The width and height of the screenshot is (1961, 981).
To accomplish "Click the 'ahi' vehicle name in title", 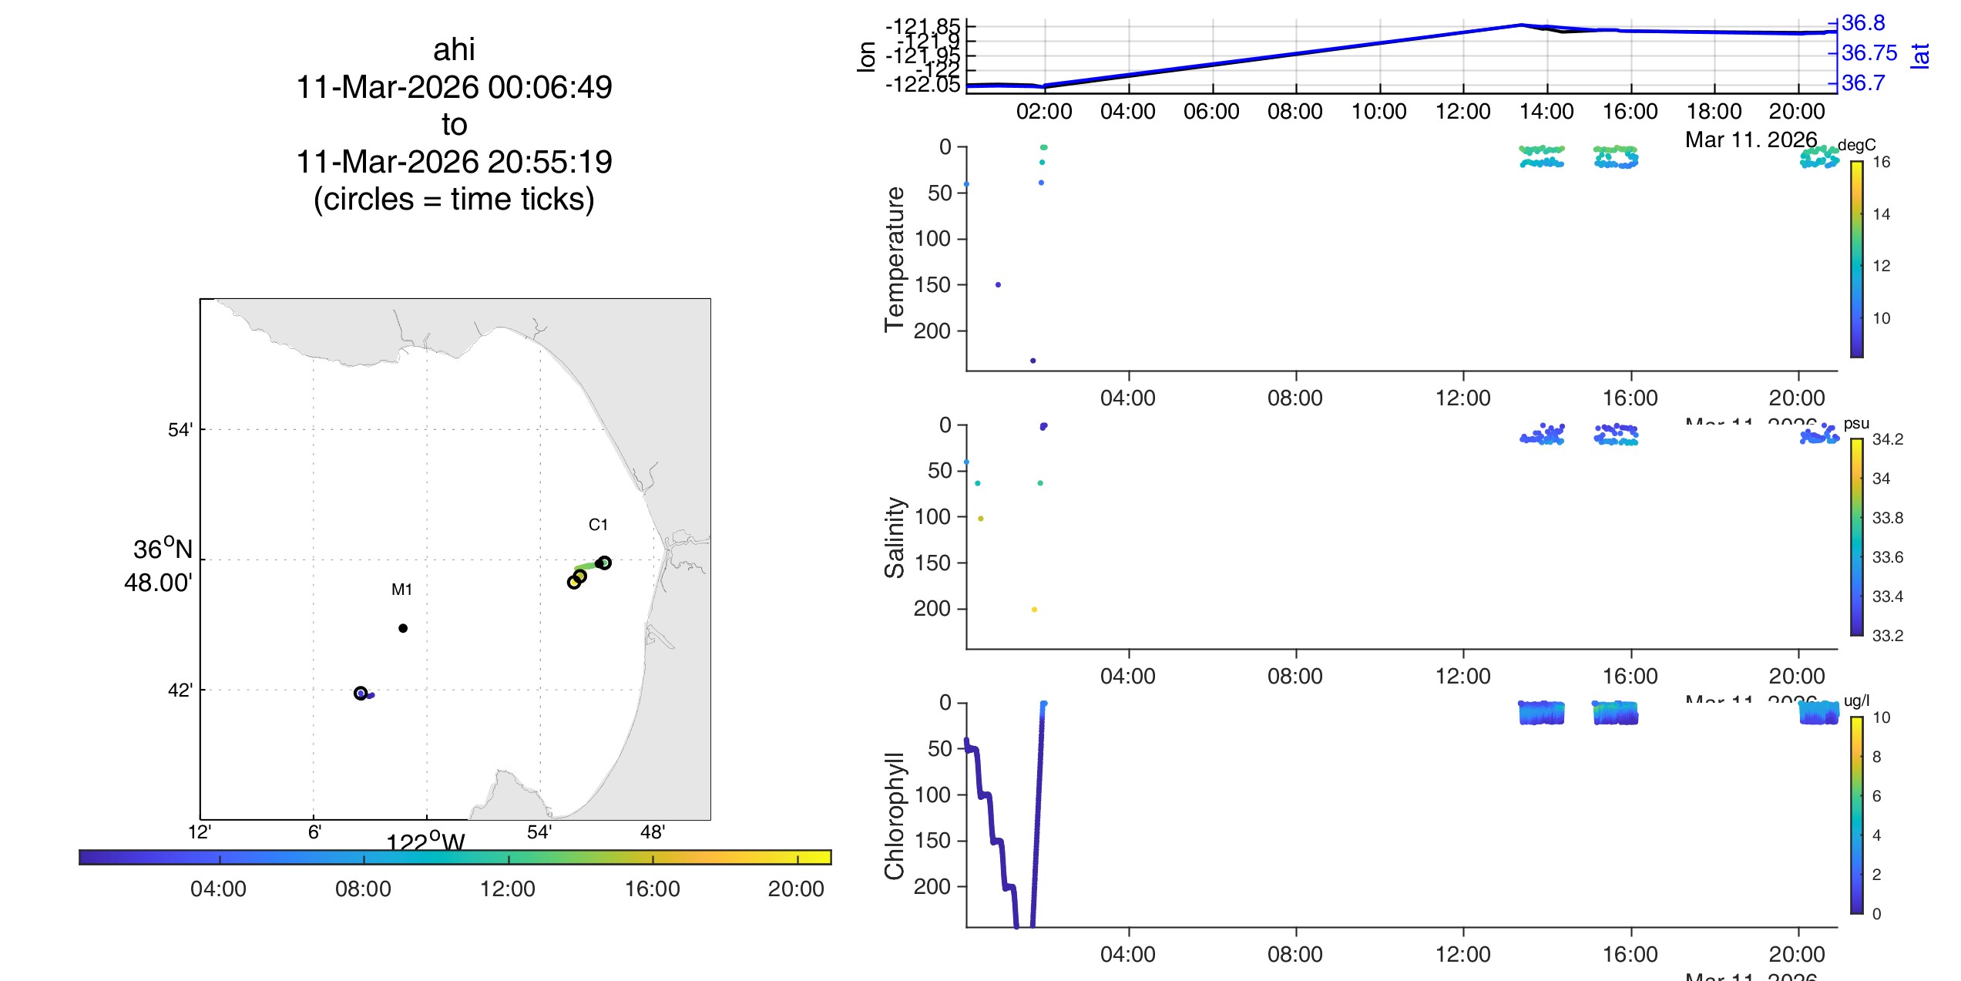I will [x=454, y=49].
